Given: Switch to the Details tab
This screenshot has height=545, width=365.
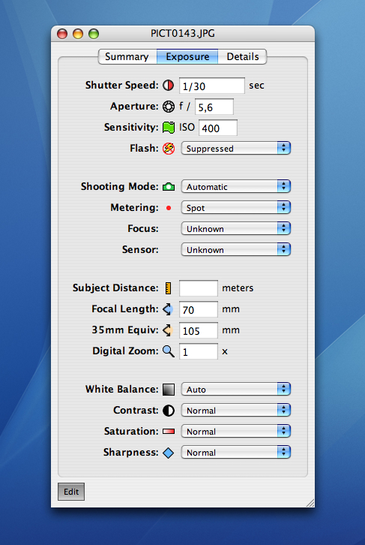Looking at the screenshot, I should (243, 56).
